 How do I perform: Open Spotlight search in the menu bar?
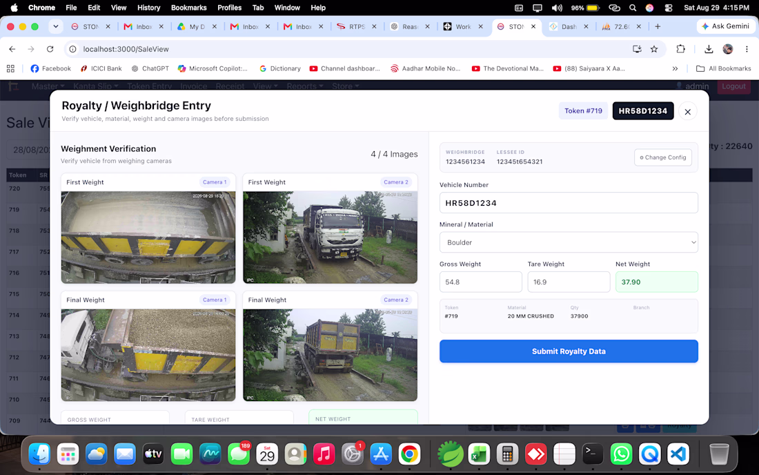[633, 8]
